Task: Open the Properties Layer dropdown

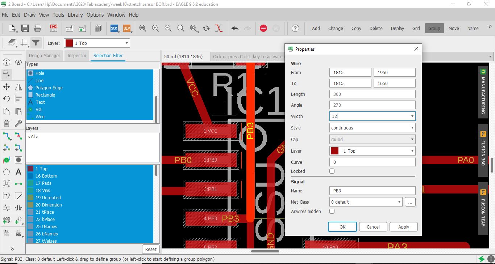Action: pyautogui.click(x=373, y=151)
